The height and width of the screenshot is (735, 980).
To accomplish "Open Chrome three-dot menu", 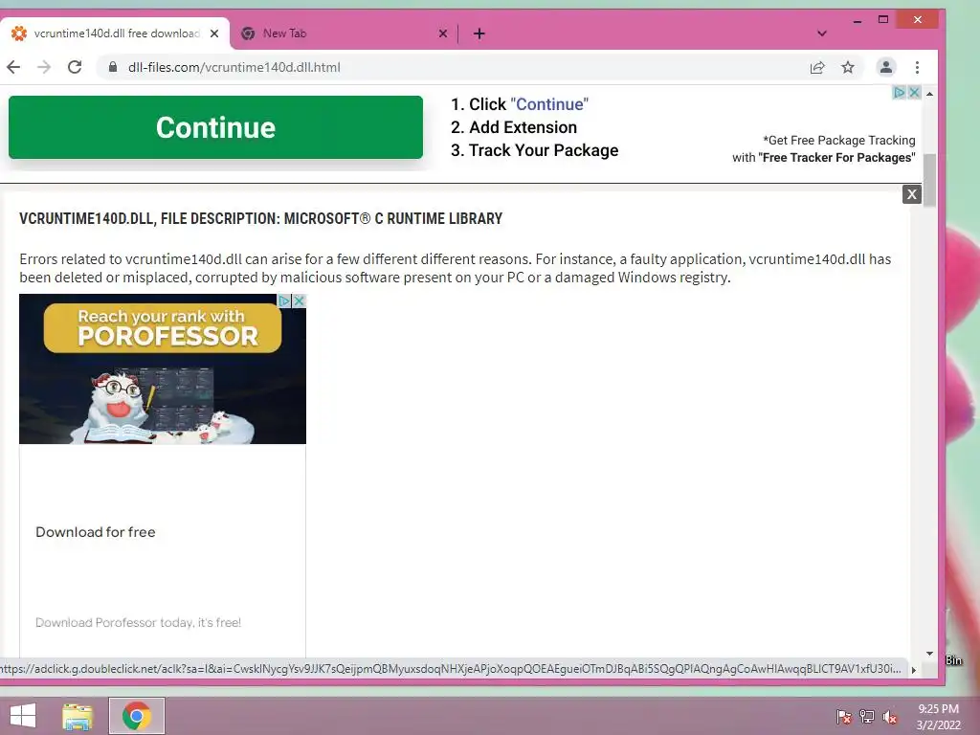I will 917,68.
